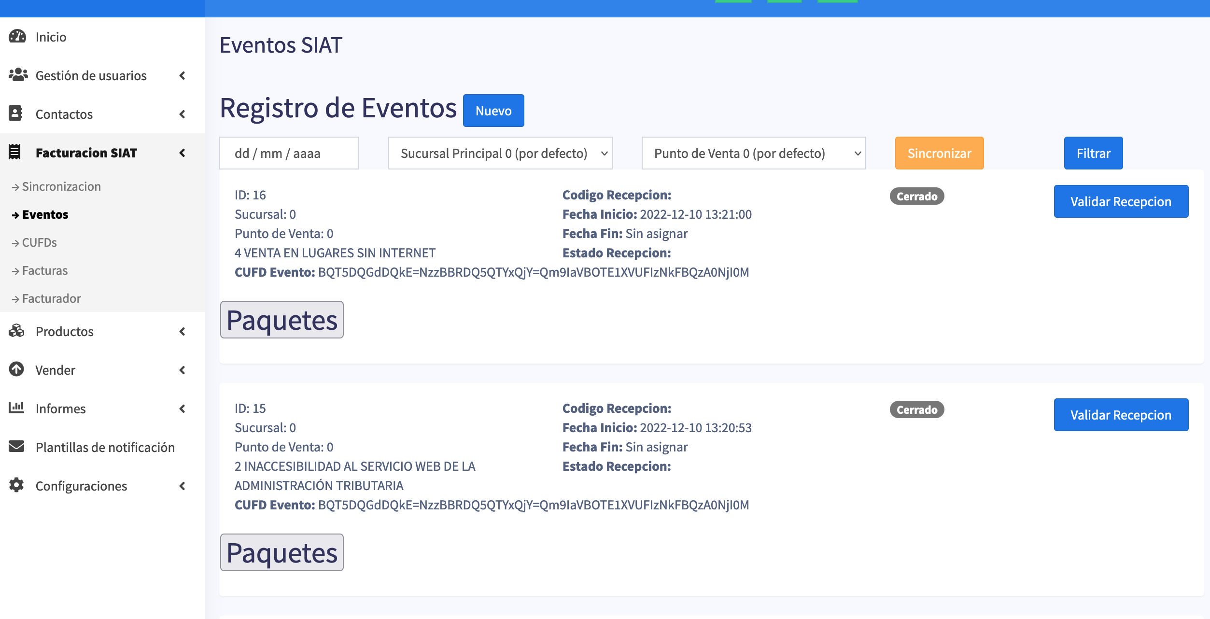Click the Gestión de usuarios people icon
The image size is (1210, 619).
[x=18, y=75]
